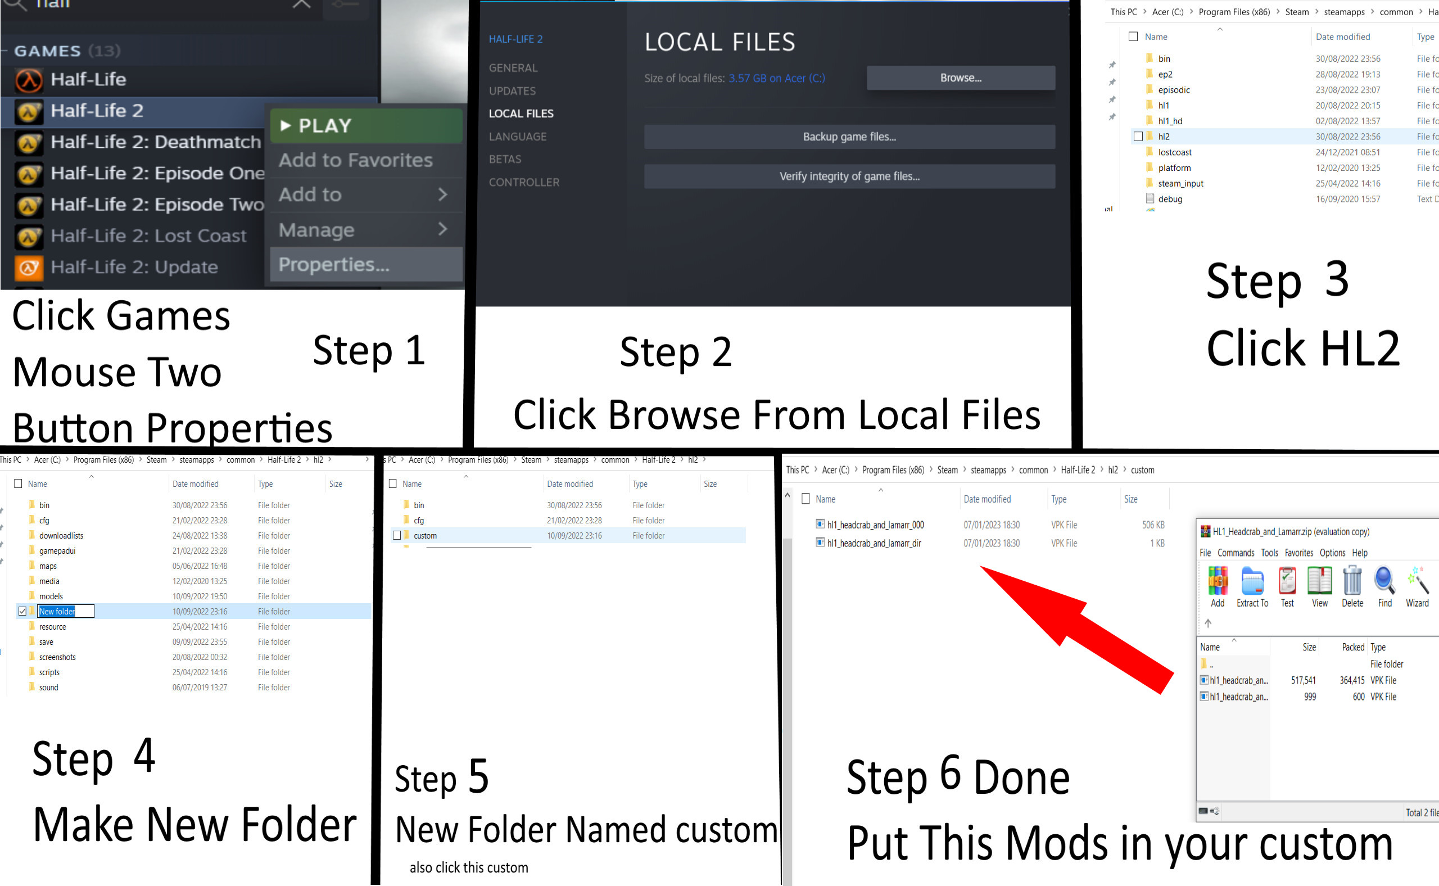This screenshot has height=886, width=1439.
Task: Tick checkbox next to hl2 folder
Action: [x=1138, y=137]
